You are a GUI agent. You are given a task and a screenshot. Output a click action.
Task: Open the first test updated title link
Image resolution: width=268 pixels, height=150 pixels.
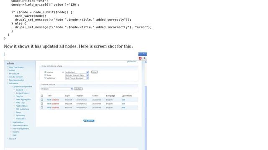click(53, 100)
